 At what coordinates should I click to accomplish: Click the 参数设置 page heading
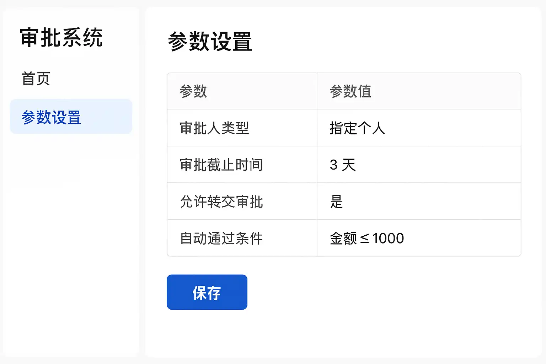tap(210, 42)
